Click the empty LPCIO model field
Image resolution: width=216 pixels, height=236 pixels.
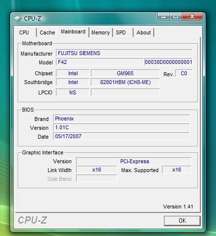[125, 92]
